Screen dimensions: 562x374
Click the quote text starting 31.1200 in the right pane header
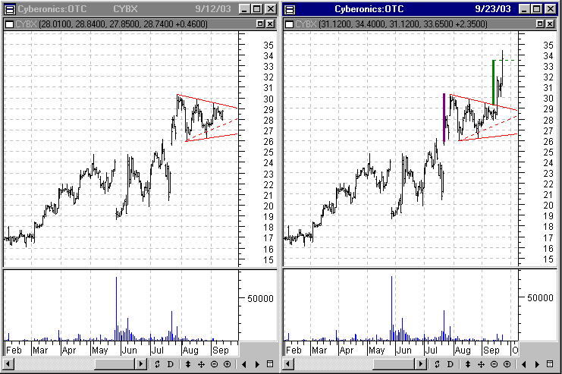pos(403,24)
